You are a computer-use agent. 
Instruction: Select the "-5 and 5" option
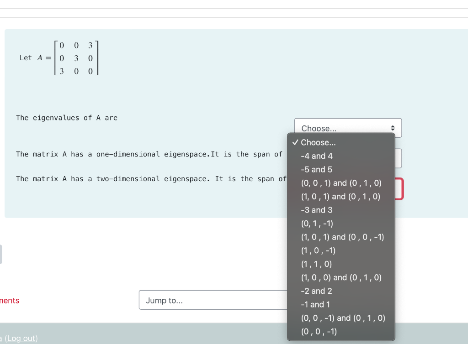(x=317, y=169)
